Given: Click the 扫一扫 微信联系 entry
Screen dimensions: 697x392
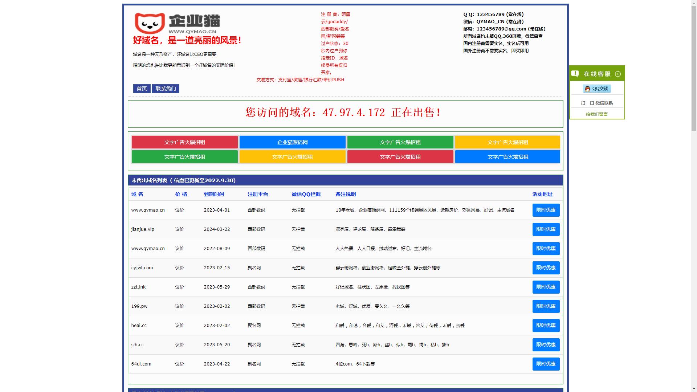Looking at the screenshot, I should point(597,103).
